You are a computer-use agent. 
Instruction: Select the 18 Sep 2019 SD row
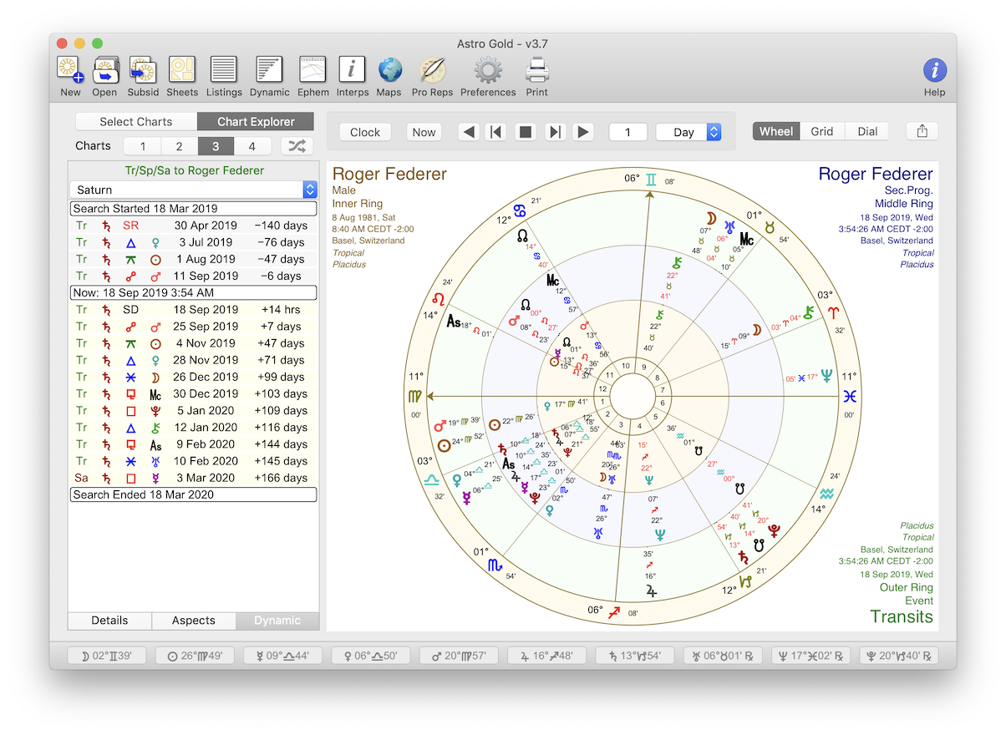(x=193, y=310)
